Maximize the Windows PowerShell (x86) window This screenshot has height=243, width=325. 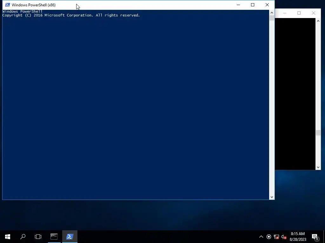pos(252,5)
